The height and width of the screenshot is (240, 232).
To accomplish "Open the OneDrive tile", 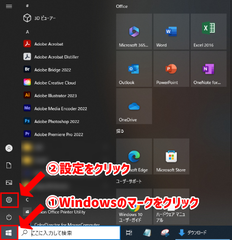I will [134, 106].
